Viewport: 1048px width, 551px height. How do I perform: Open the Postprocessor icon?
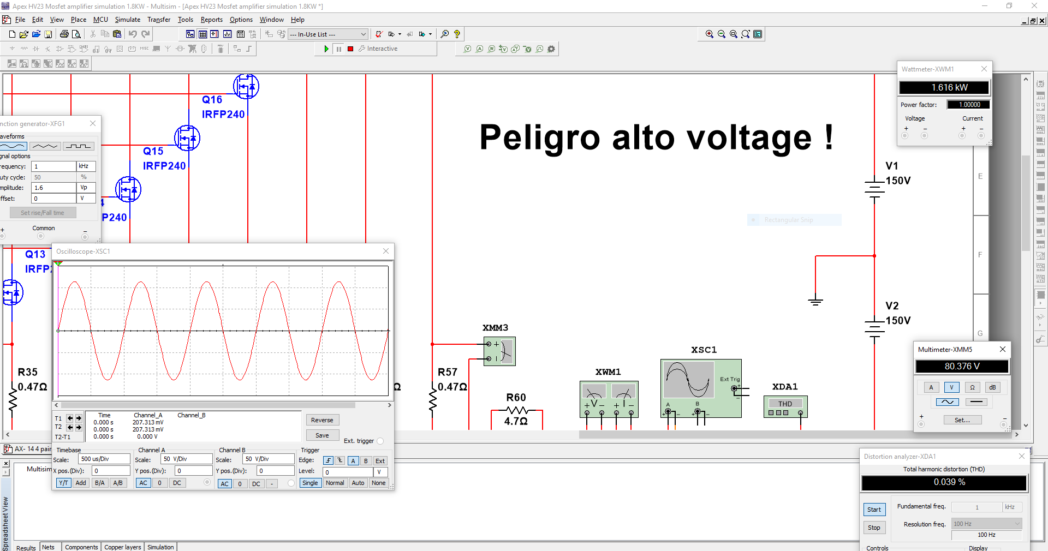point(240,34)
